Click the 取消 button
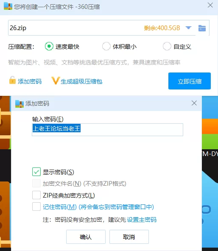218x251 pixels. click(129, 237)
